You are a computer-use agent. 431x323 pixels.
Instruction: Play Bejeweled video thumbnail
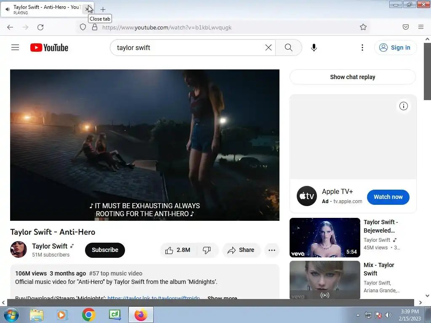point(325,238)
